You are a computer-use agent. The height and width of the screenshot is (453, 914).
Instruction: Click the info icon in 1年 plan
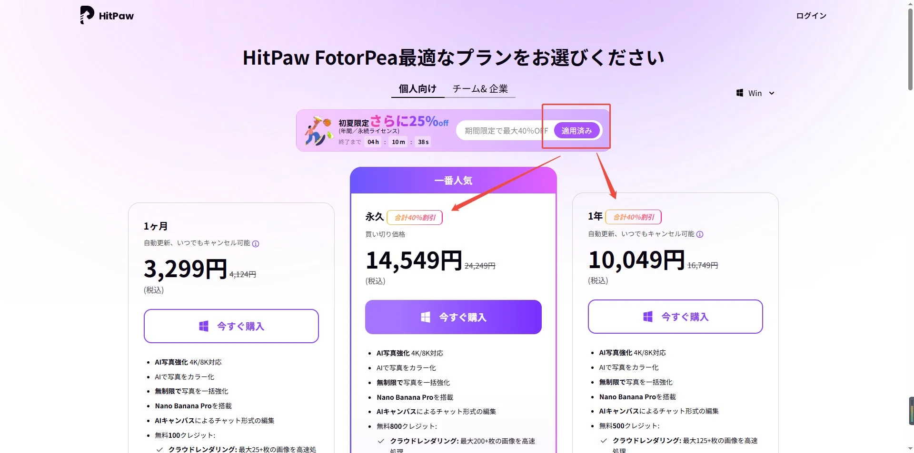[700, 234]
